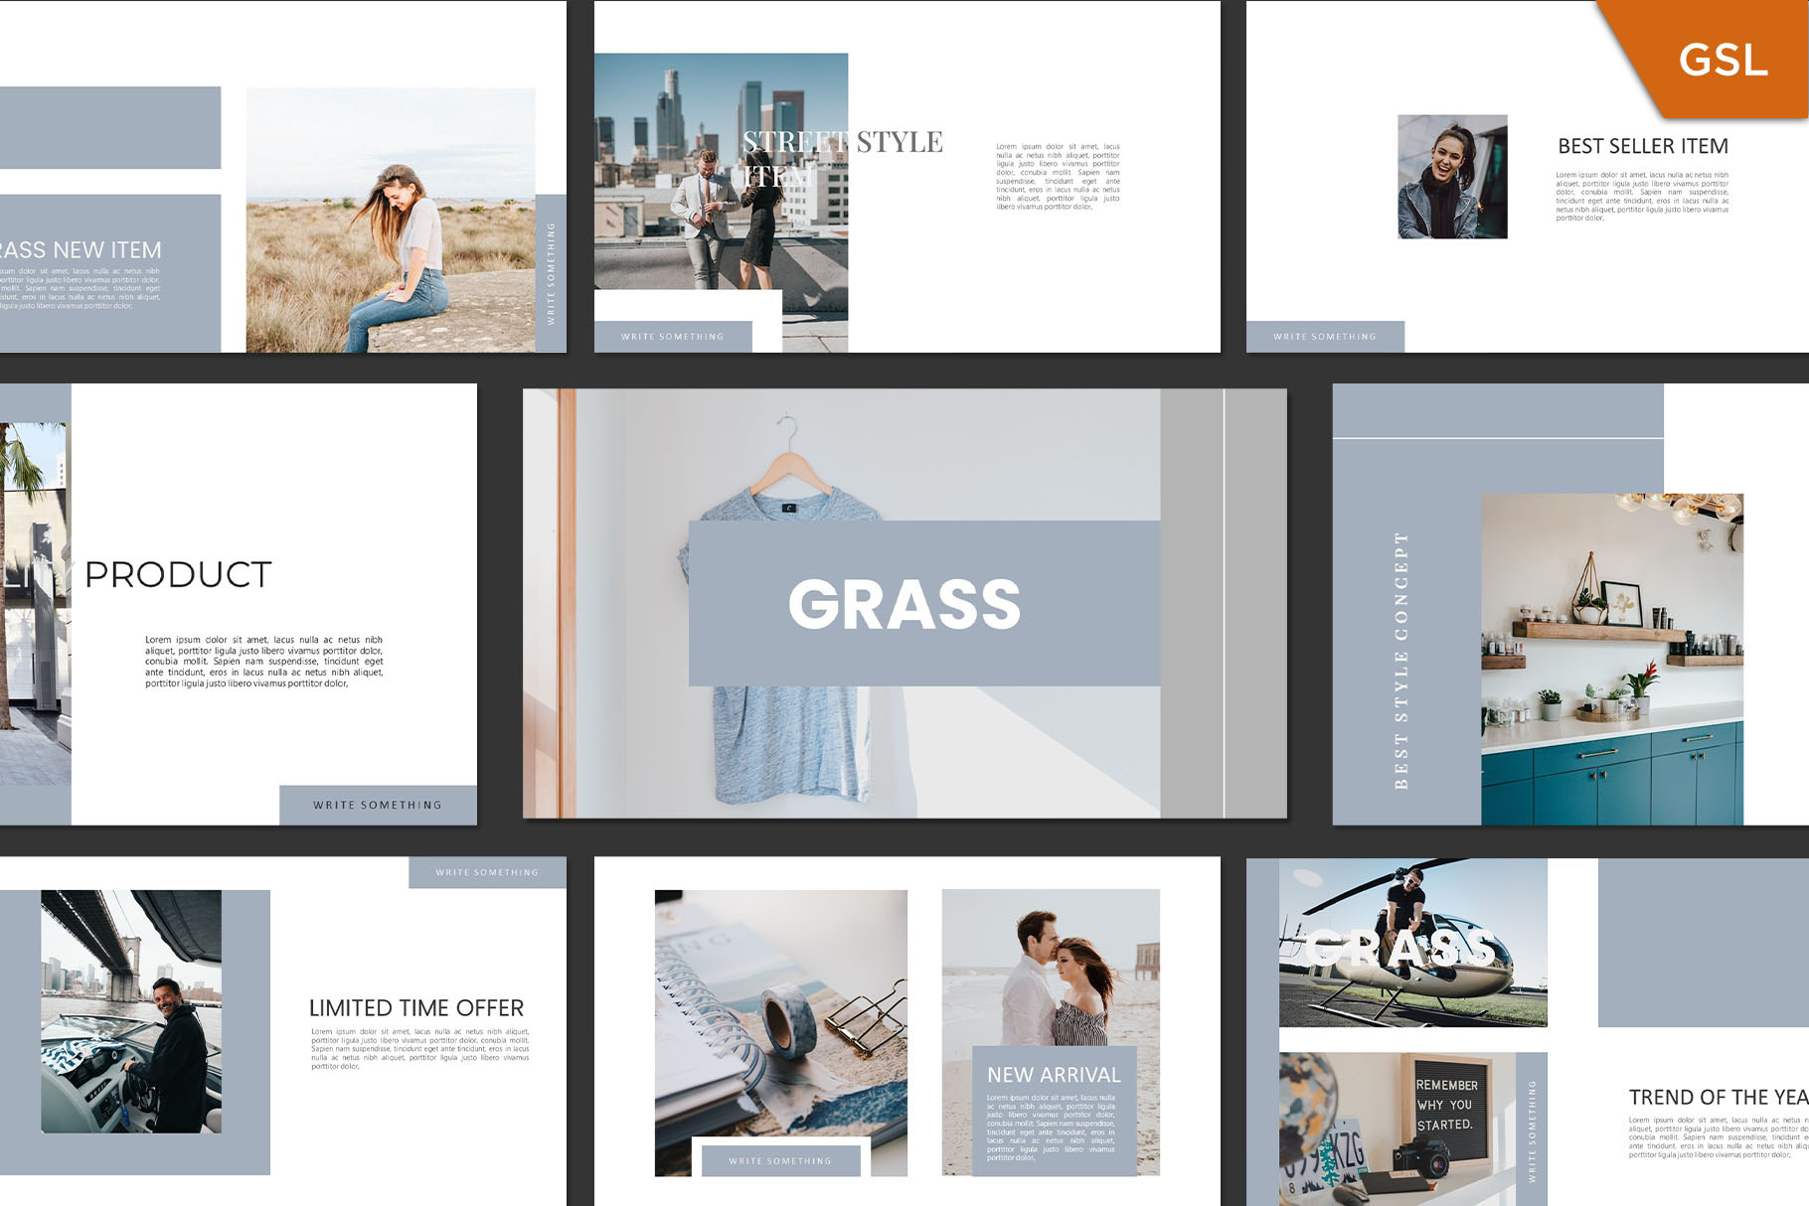Click the Remember Why You Started letterboard photo
This screenshot has width=1809, height=1206.
[1397, 1128]
